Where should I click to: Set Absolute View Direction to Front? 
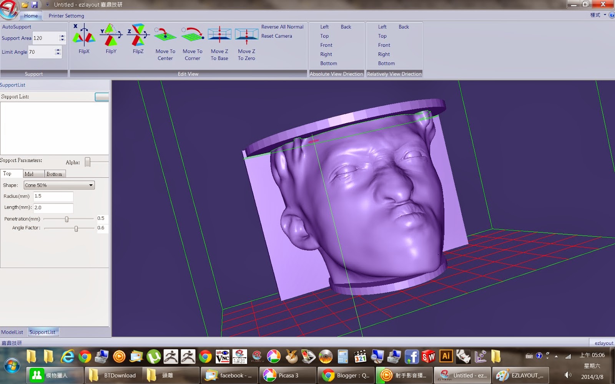tap(326, 45)
